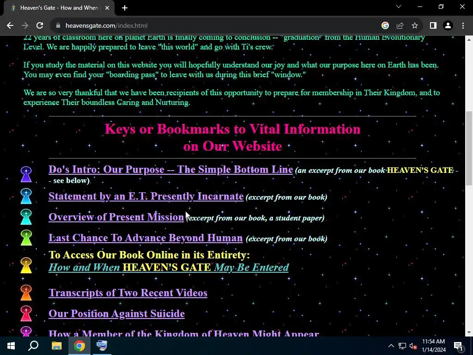Image resolution: width=473 pixels, height=355 pixels.
Task: Click scrollbar down arrow
Action: tap(469, 333)
